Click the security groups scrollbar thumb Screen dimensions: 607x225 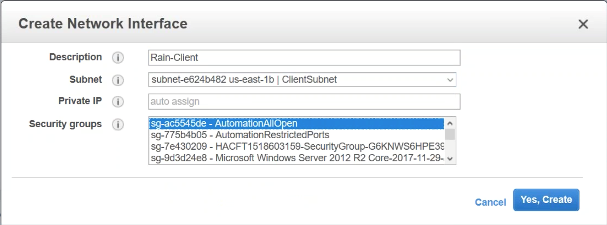[450, 134]
